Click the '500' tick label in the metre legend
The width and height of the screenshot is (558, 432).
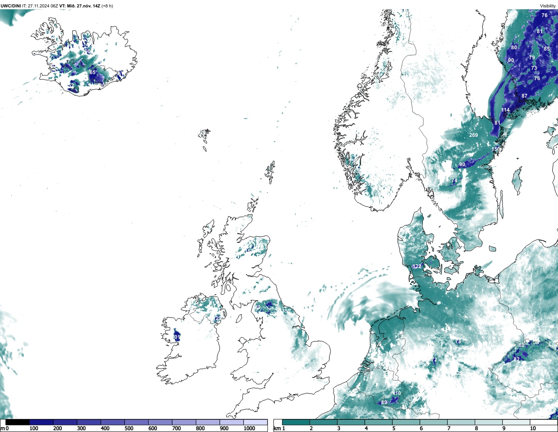coord(129,429)
